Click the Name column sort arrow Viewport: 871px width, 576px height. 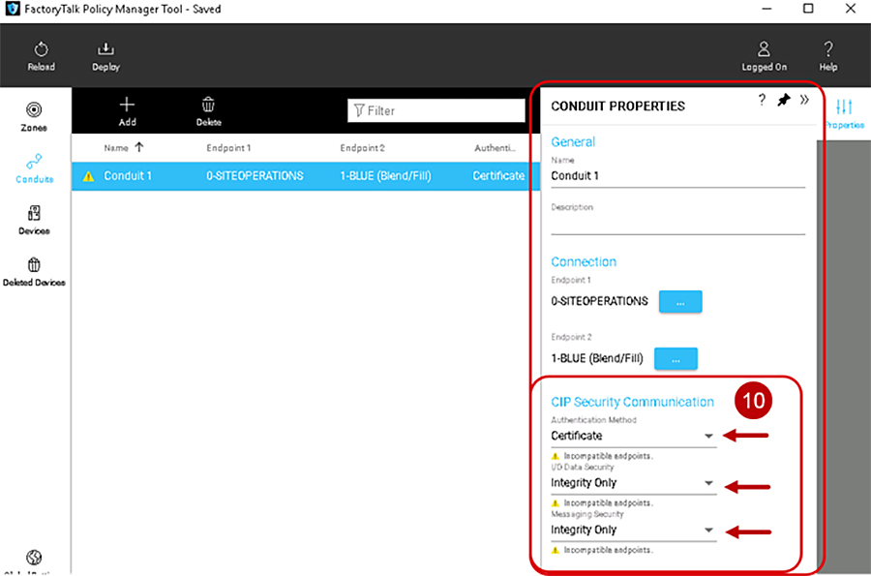[139, 147]
